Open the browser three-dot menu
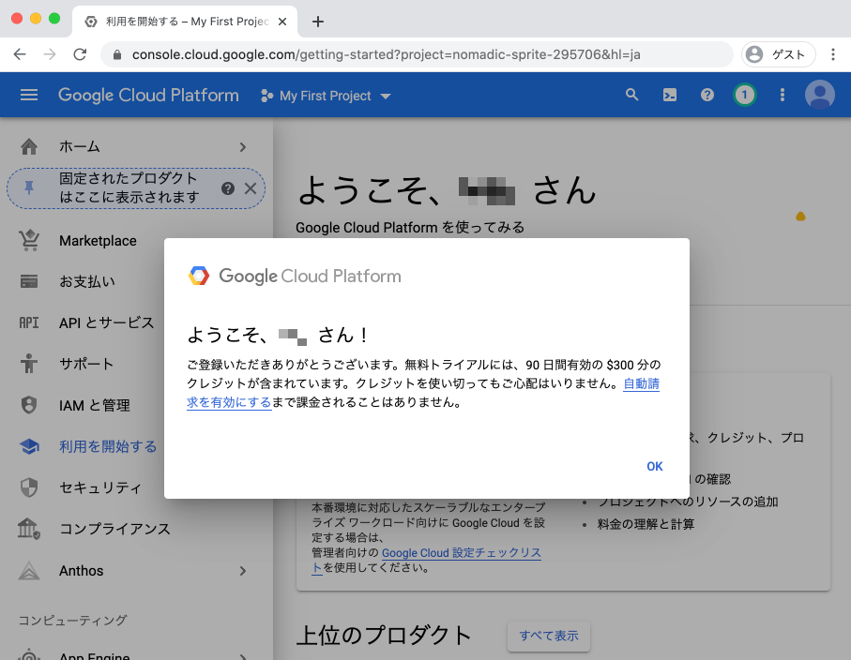851x660 pixels. 832,54
